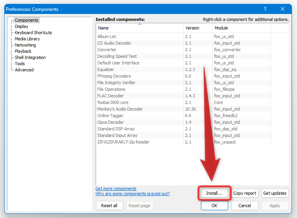Select the CD Audio Decoder component
This screenshot has height=218, width=297.
click(x=183, y=43)
